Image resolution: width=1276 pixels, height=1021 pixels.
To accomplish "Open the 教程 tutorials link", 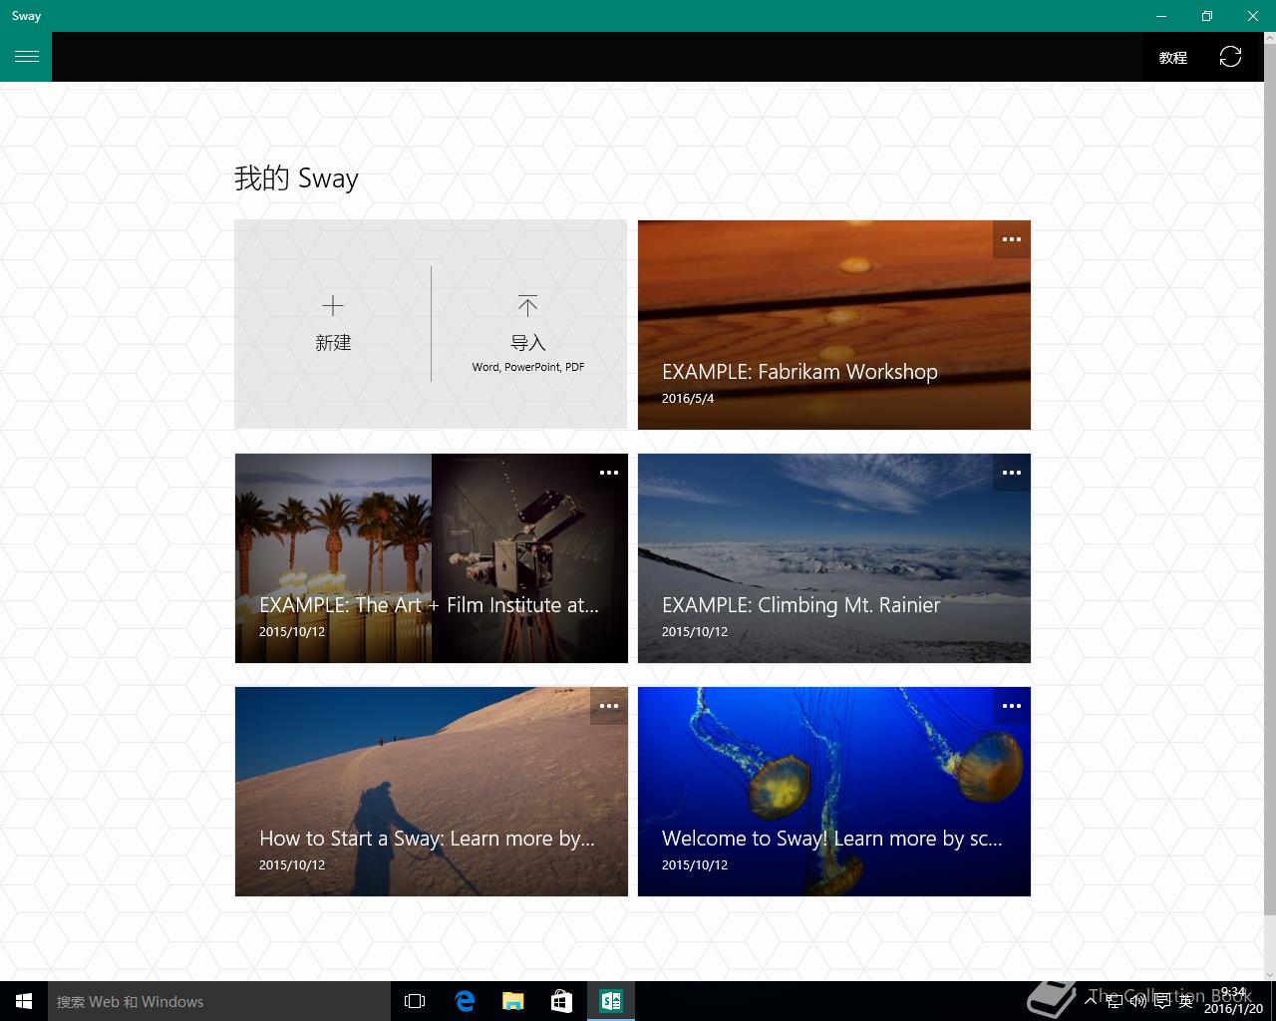I will [1172, 58].
